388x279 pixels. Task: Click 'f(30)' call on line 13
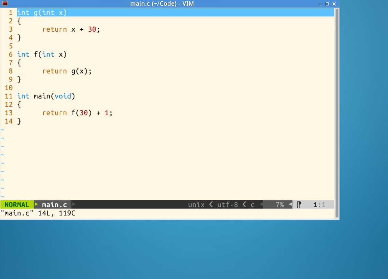81,113
